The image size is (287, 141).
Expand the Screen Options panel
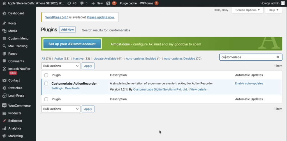247,10
